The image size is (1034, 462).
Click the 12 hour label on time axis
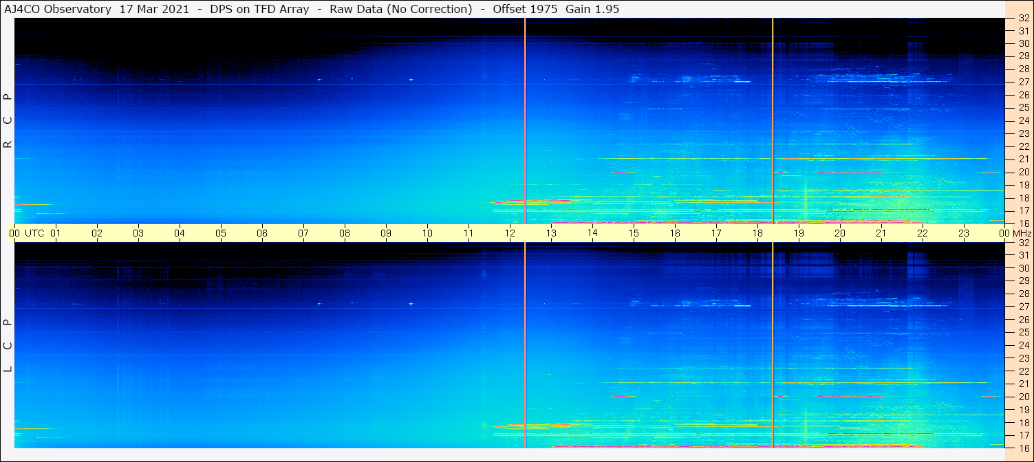[510, 233]
